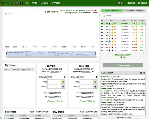149x119 pixels.
Task: Click the Mercatox logo
Action: [15, 3]
